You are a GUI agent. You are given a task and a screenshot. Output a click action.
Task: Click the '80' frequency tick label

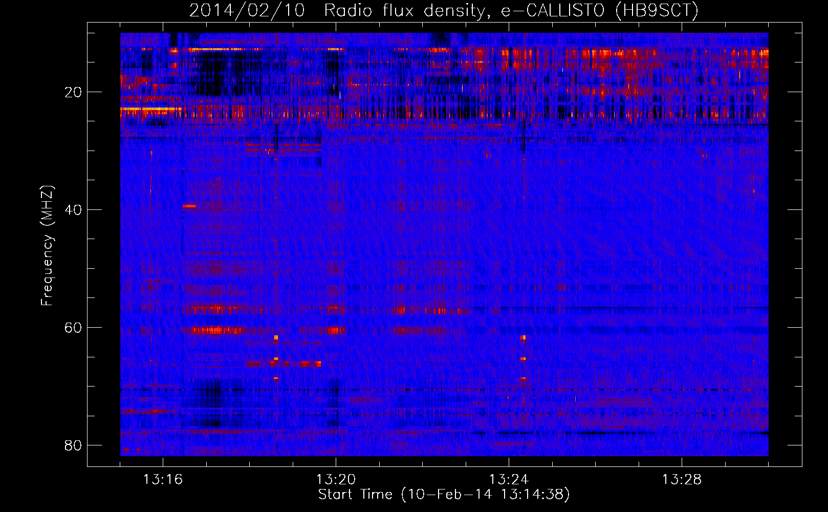pos(73,445)
